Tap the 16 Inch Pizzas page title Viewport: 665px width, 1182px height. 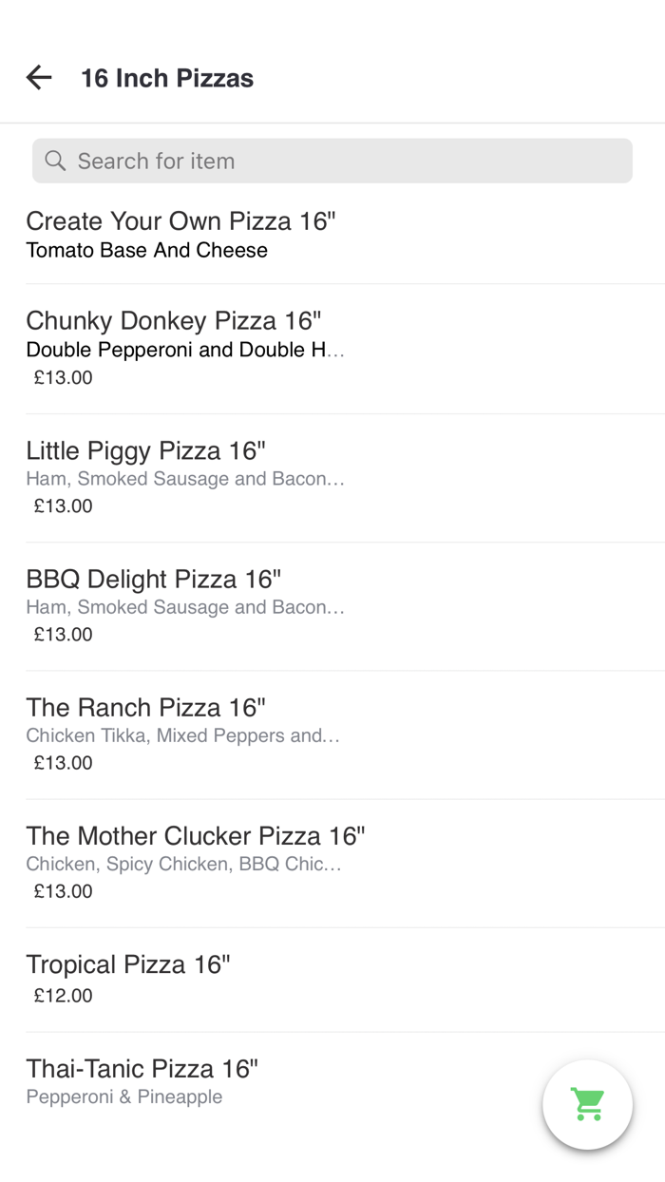[x=167, y=78]
